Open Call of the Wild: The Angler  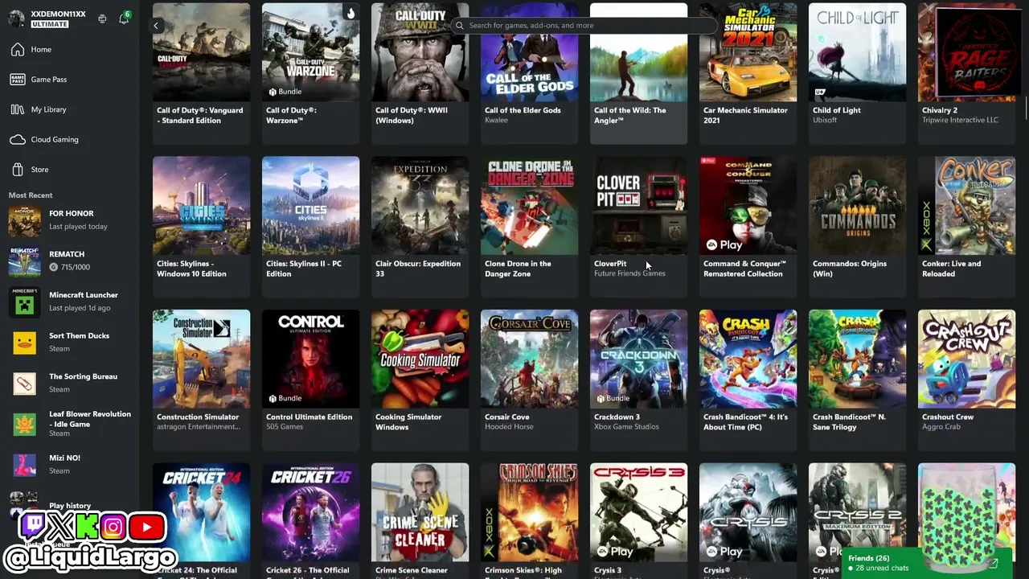tap(638, 73)
